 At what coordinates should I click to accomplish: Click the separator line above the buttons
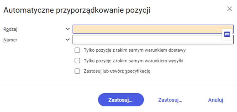coord(119,85)
